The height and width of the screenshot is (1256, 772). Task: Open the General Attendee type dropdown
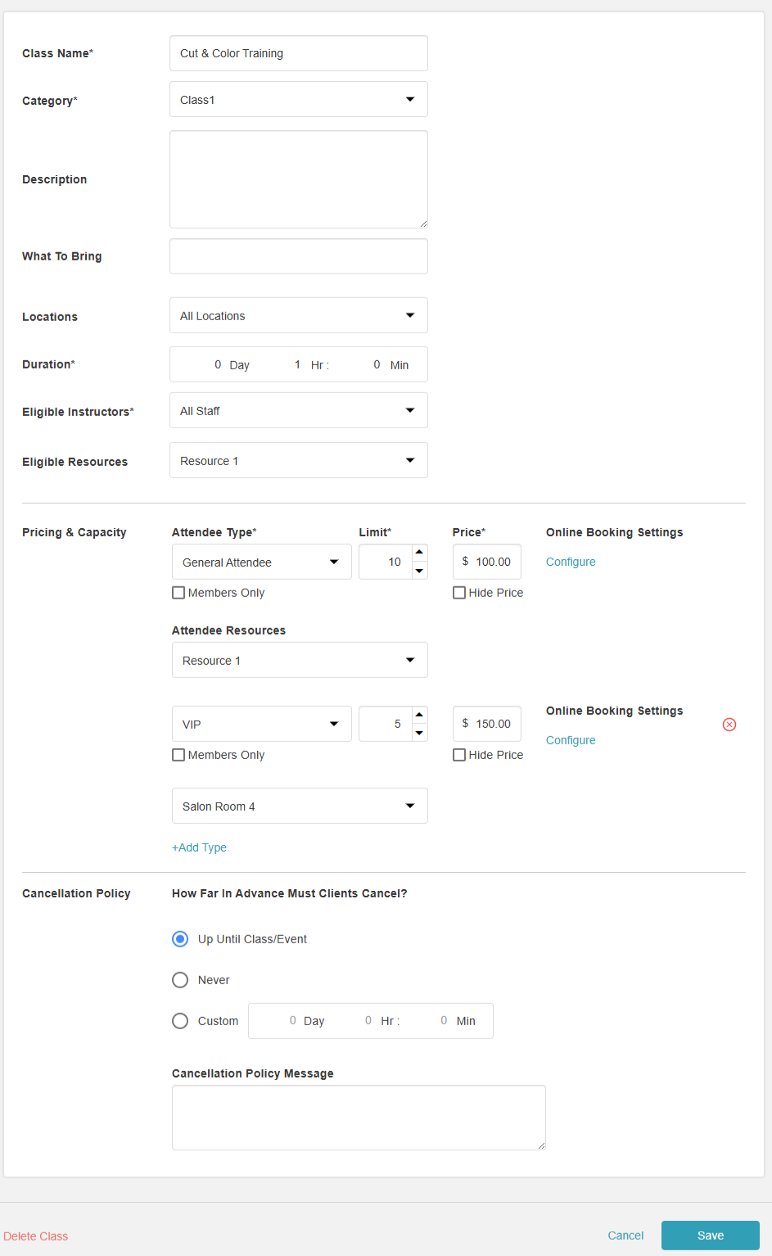[x=262, y=562]
